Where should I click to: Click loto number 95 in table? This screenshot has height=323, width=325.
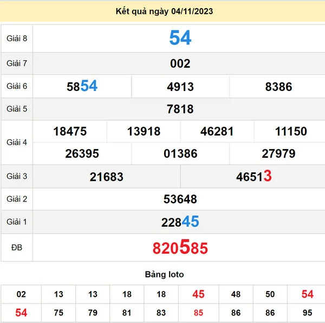(307, 313)
